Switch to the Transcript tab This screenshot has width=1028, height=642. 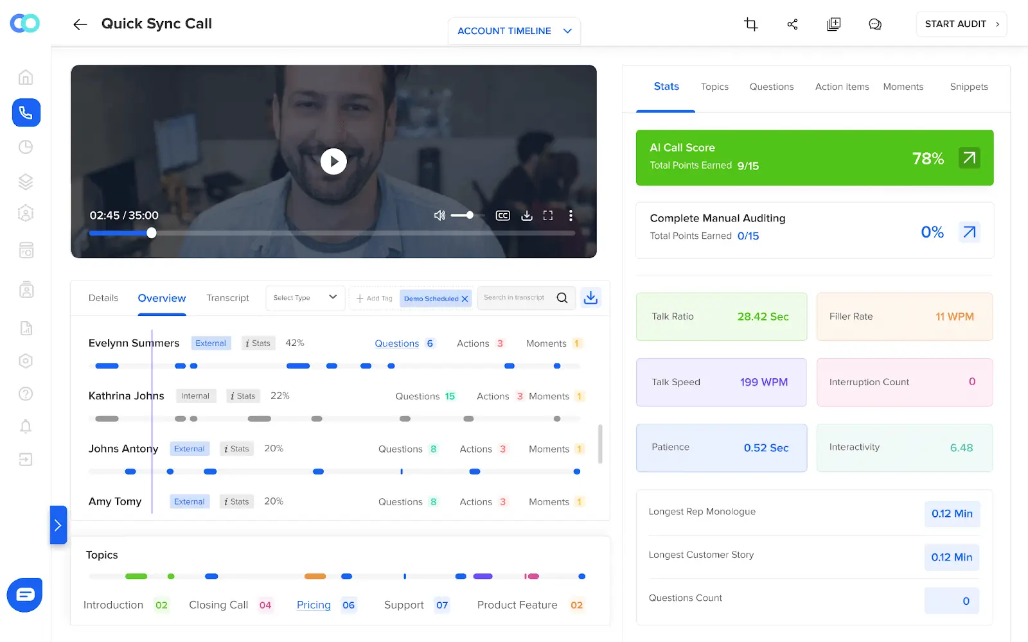click(x=227, y=297)
